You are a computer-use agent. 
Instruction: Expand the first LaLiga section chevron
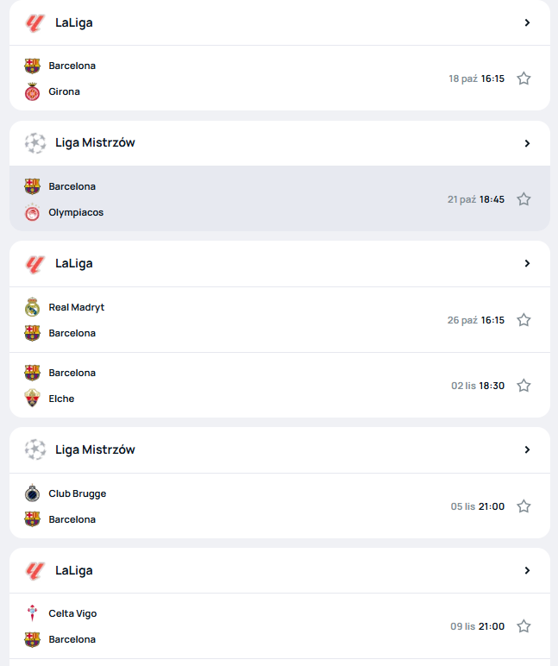(x=527, y=23)
